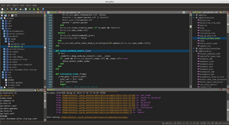This screenshot has height=125, width=229.
Task: Select a-contracts.rb in File history
Action: (9, 93)
